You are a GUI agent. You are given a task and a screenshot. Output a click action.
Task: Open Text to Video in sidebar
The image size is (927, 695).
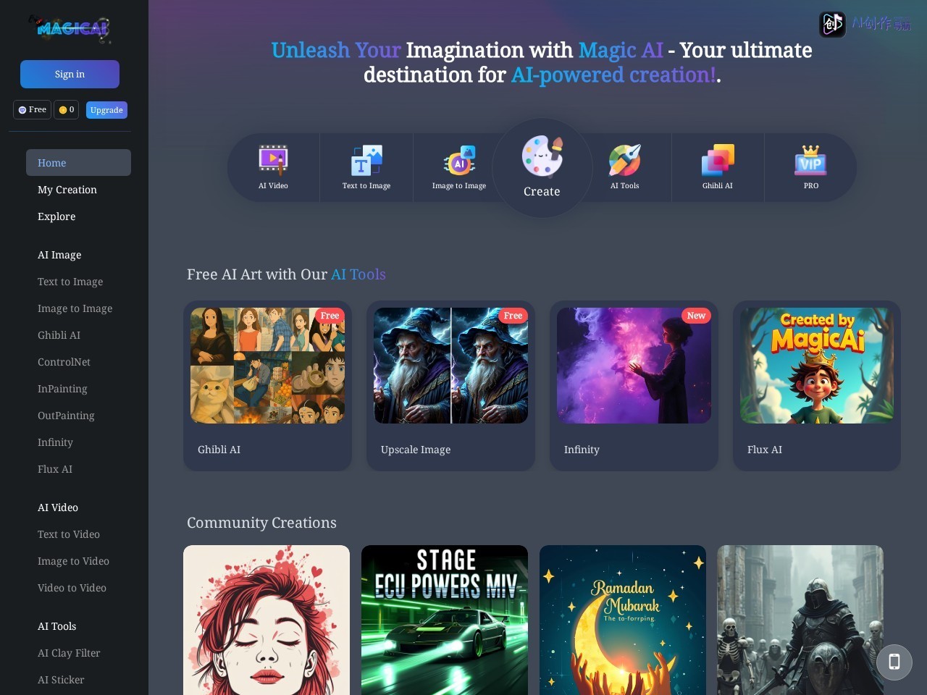tap(69, 534)
